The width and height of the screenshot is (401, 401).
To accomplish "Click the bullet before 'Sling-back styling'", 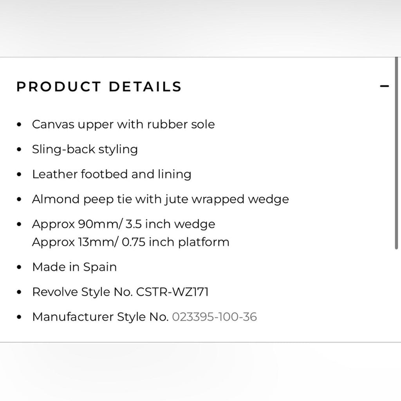I will point(19,150).
